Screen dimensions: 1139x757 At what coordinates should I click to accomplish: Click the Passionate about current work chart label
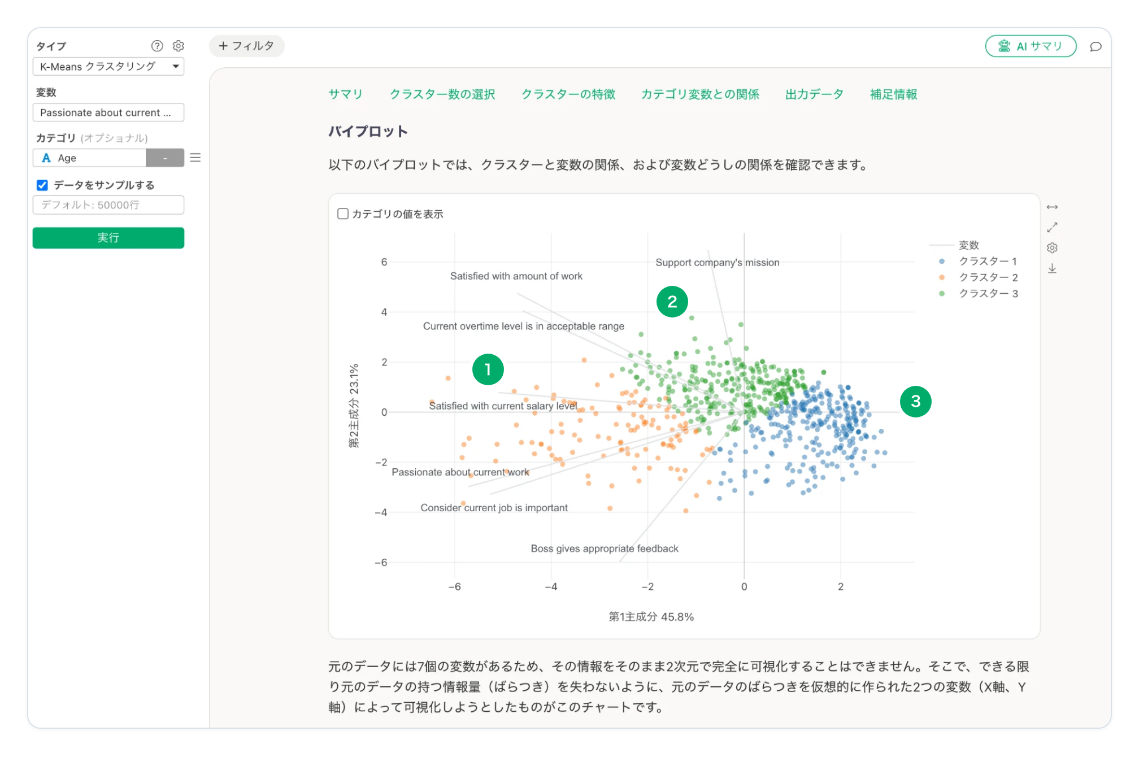(x=460, y=472)
